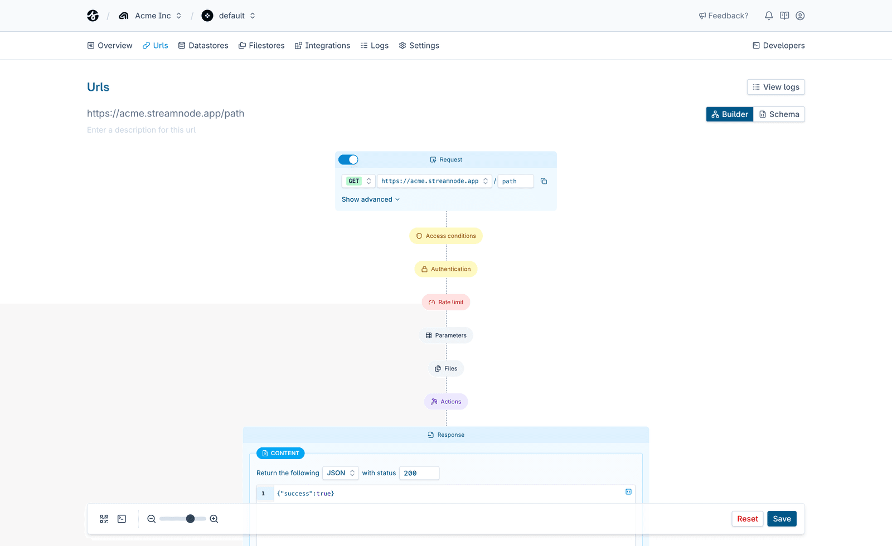This screenshot has width=892, height=546.
Task: Switch to Schema view
Action: click(x=779, y=114)
